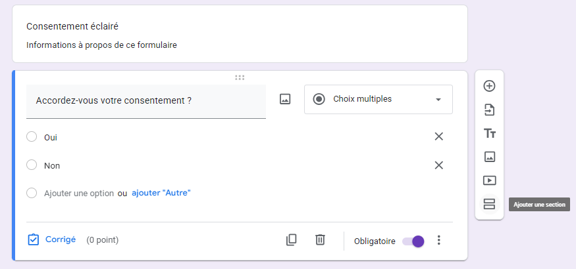Viewport: 576px width, 269px height.
Task: Open the Choix multiples question type dropdown
Action: [379, 99]
